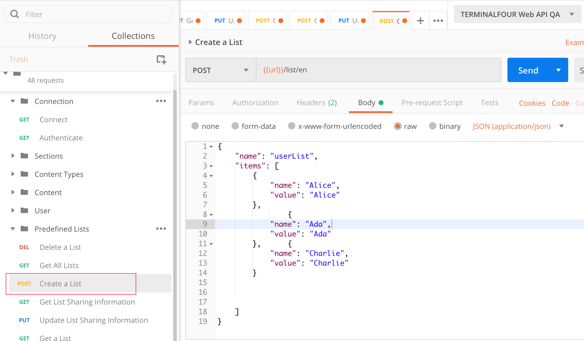
Task: Open the Pre-request Script tab
Action: pos(432,103)
